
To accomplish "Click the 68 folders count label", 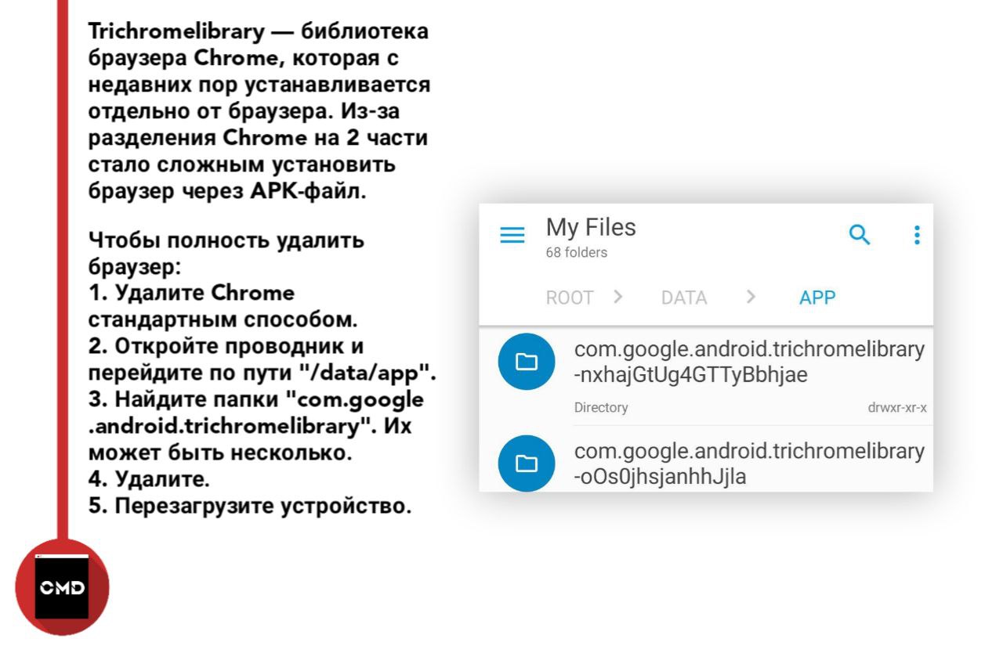I will coord(577,253).
